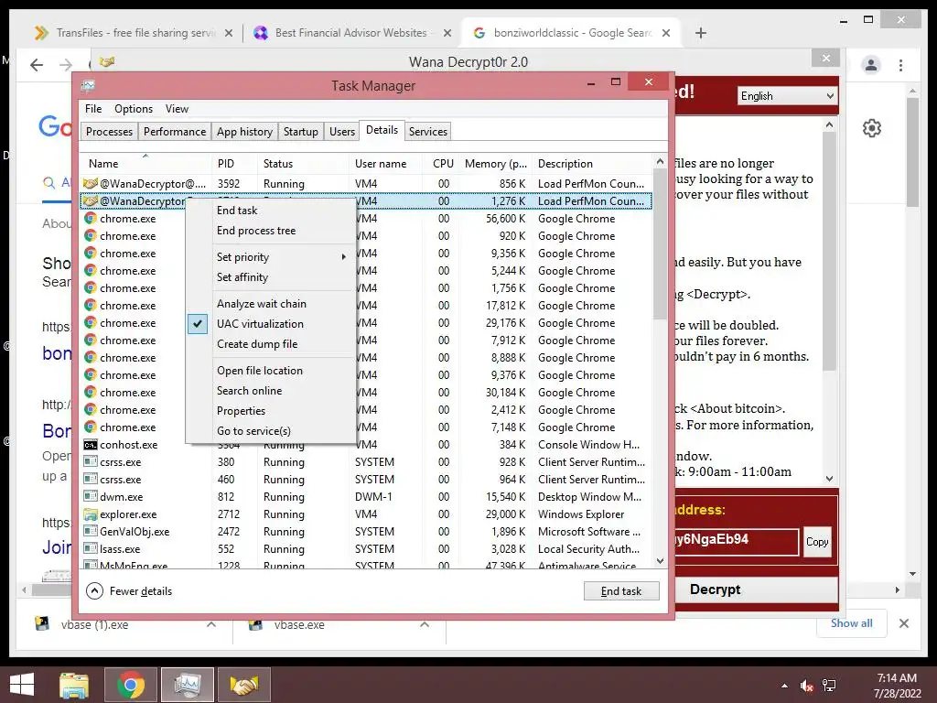Choose End process tree
Image resolution: width=937 pixels, height=703 pixels.
[256, 231]
